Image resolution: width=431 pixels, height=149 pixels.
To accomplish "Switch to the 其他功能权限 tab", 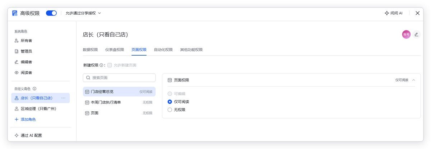I will [191, 50].
